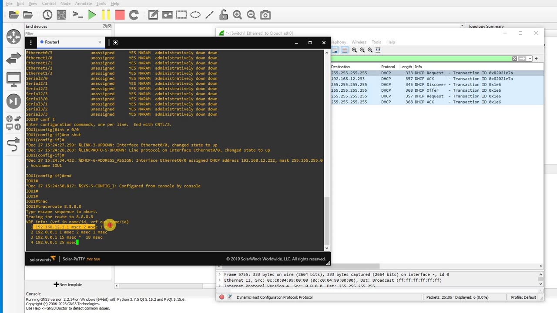Open the Wireshark Wireless menu
557x313 pixels.
[x=359, y=42]
